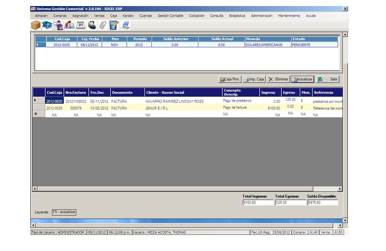Click the cardboard box toolbar icon

click(36, 25)
